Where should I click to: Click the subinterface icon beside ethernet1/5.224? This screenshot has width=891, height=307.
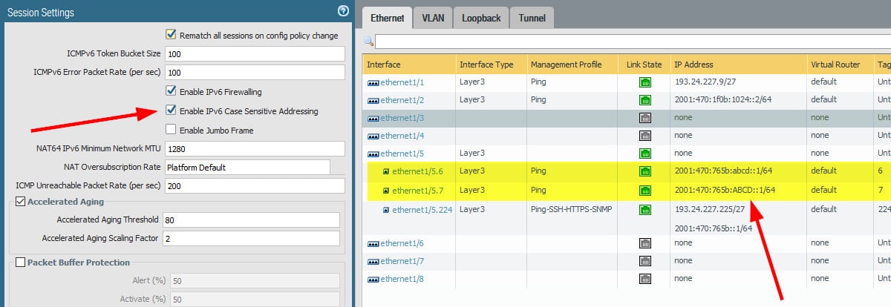[386, 210]
